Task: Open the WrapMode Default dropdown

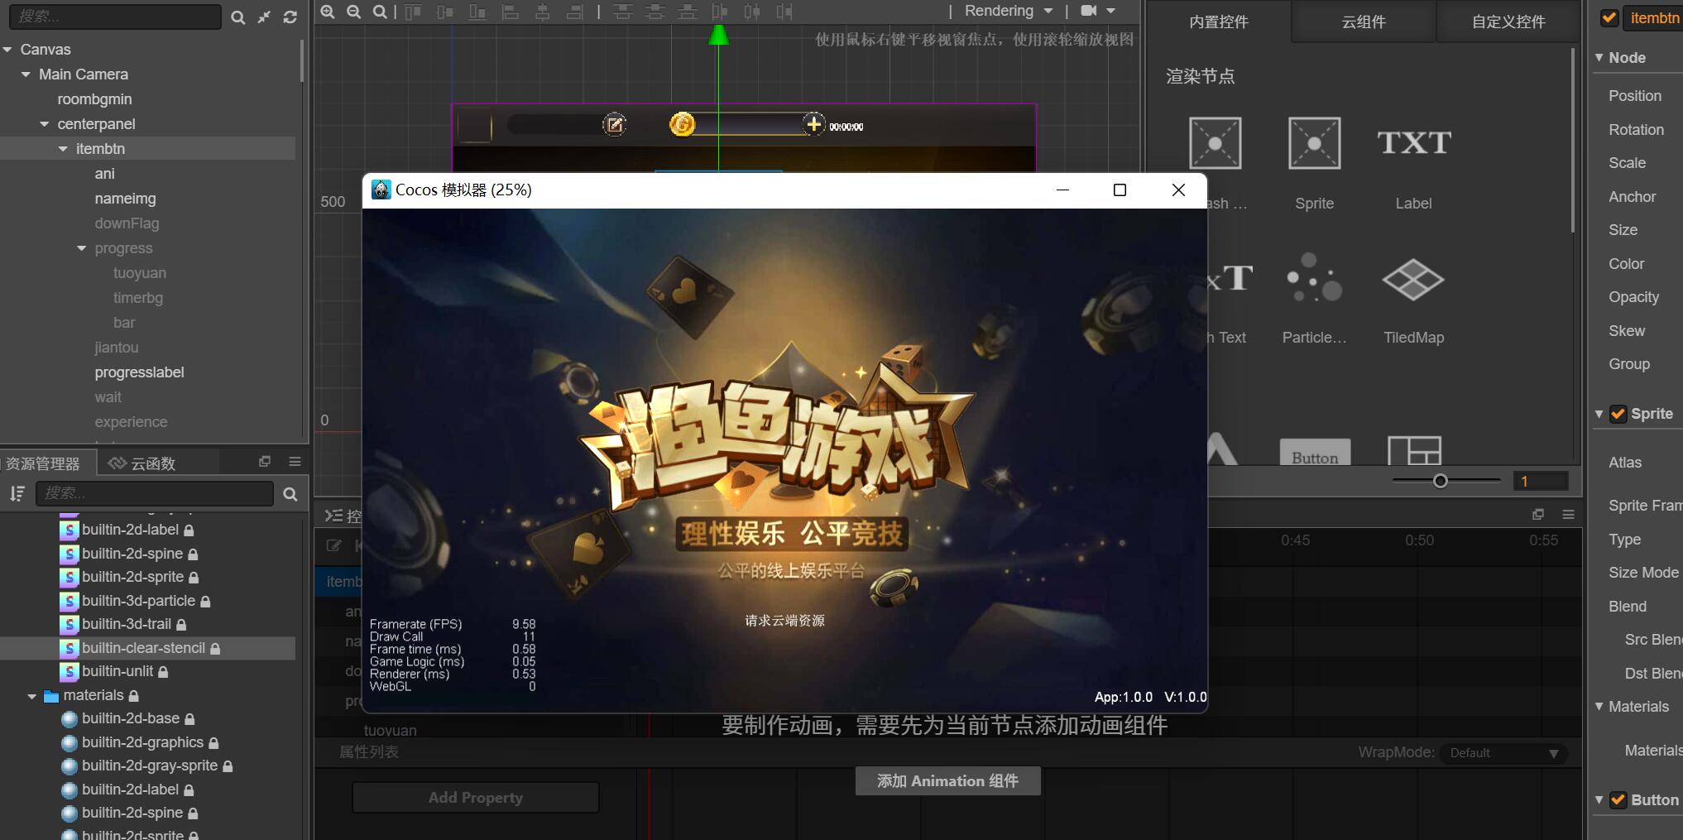Action: 1503,753
